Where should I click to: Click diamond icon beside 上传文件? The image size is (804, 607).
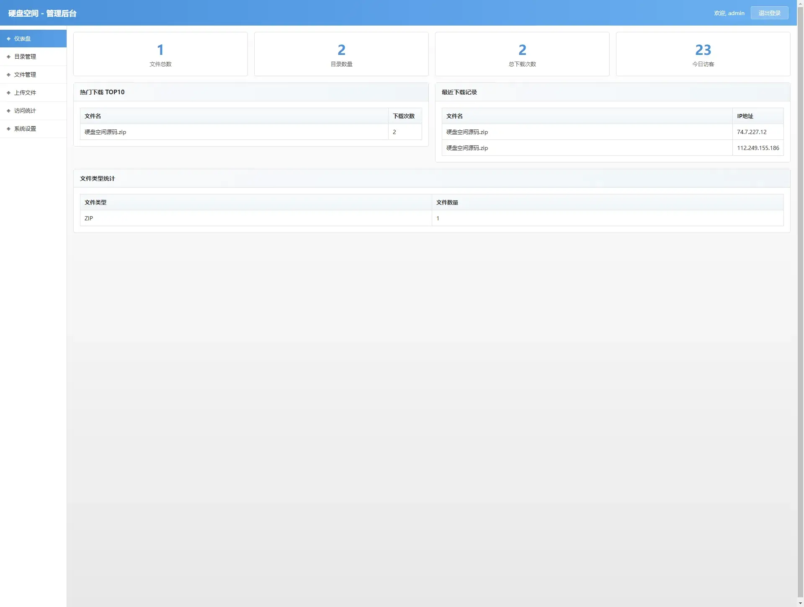[x=8, y=93]
